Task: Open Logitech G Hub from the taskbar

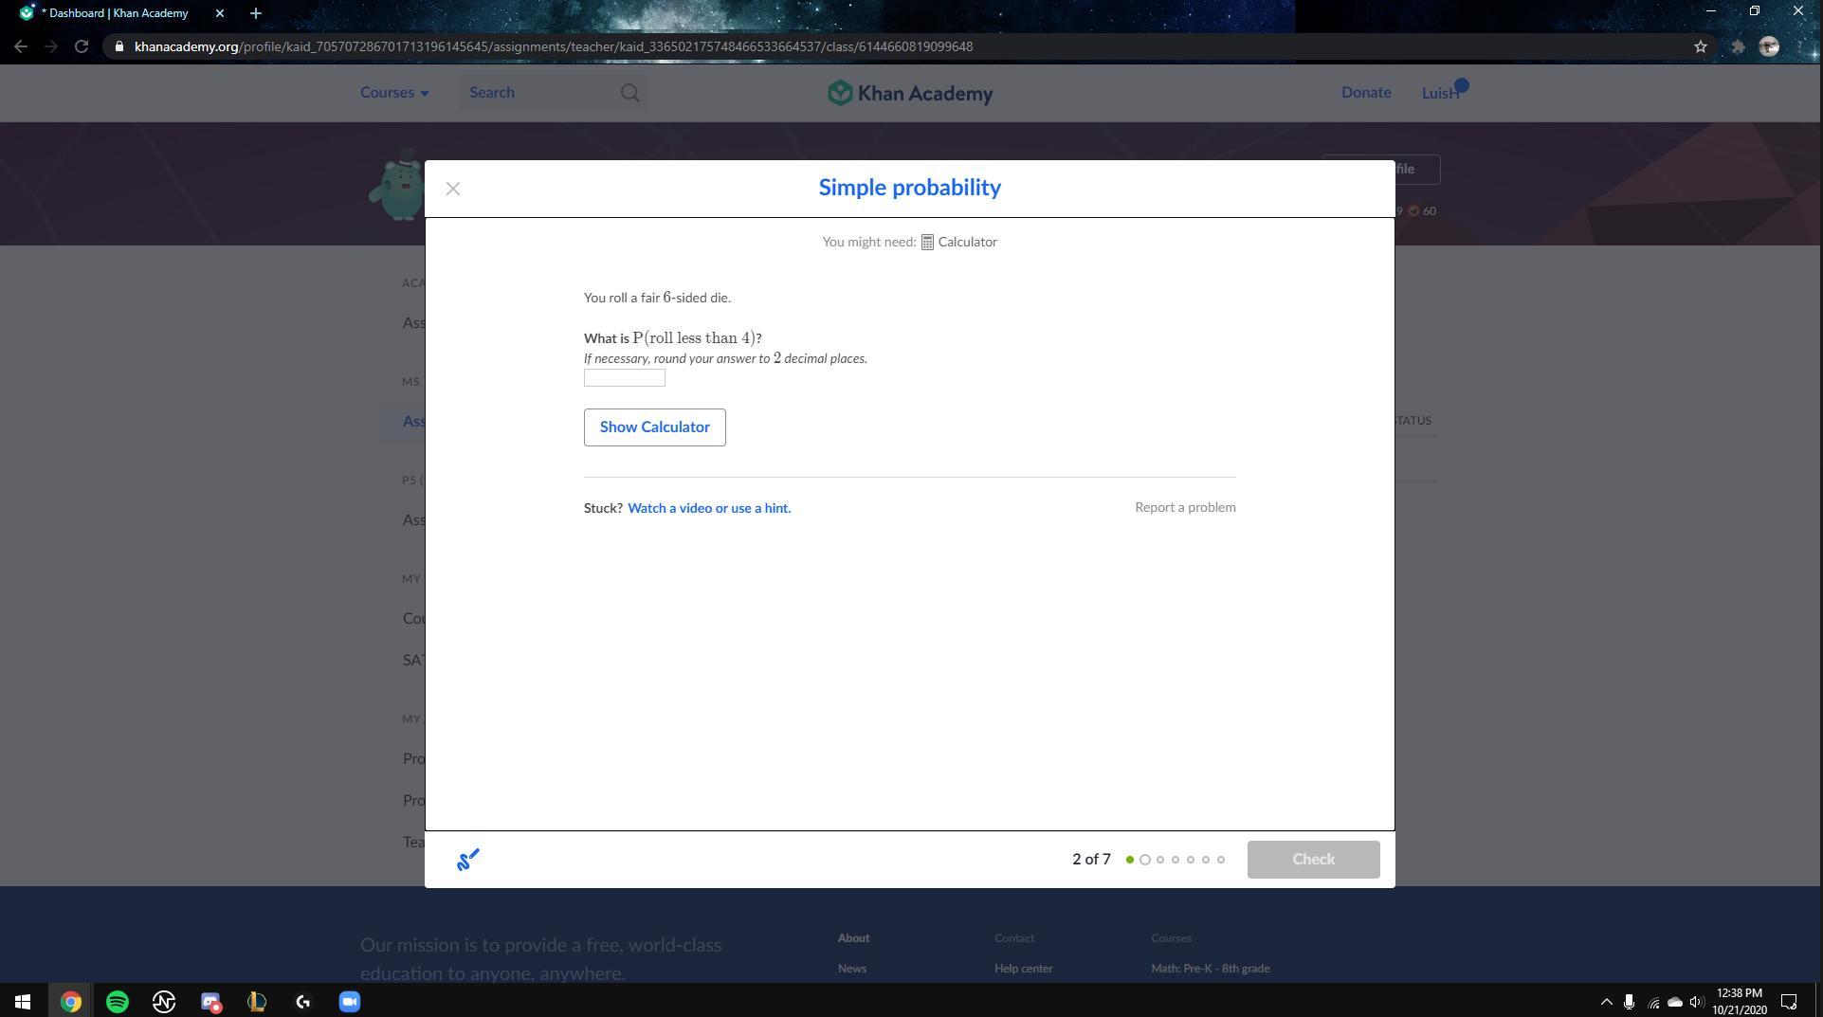Action: point(303,1002)
